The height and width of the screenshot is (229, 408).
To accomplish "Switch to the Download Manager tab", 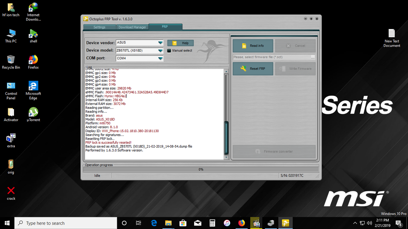I will coord(132,27).
